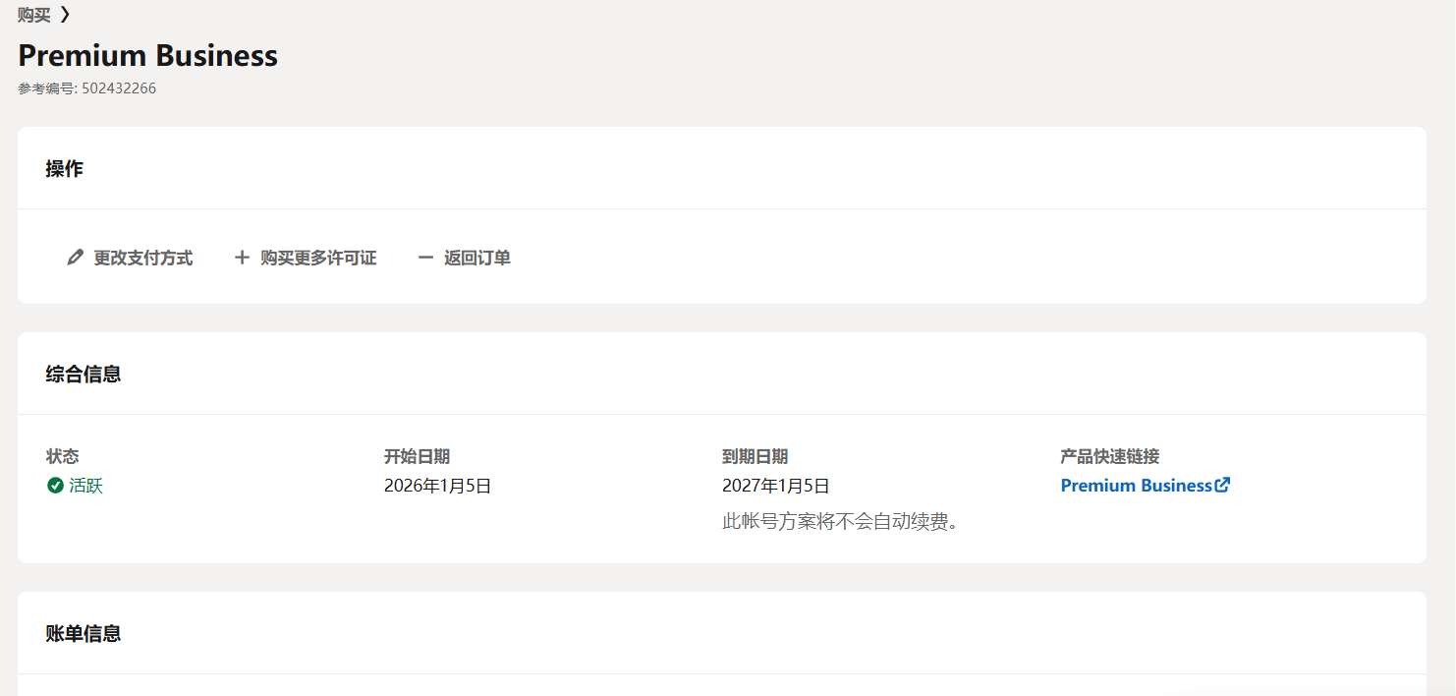Click the expiry date 2027年1月5日
The image size is (1456, 696).
click(775, 486)
